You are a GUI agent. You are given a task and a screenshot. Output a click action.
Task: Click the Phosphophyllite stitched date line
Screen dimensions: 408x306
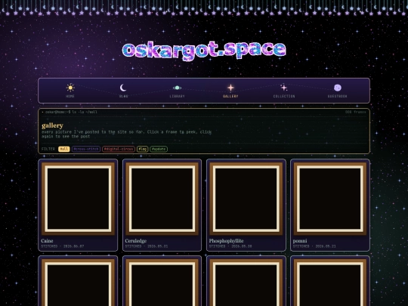pyautogui.click(x=230, y=246)
